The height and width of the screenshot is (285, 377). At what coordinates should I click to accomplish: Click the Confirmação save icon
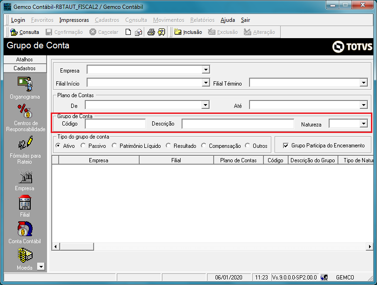click(x=49, y=32)
